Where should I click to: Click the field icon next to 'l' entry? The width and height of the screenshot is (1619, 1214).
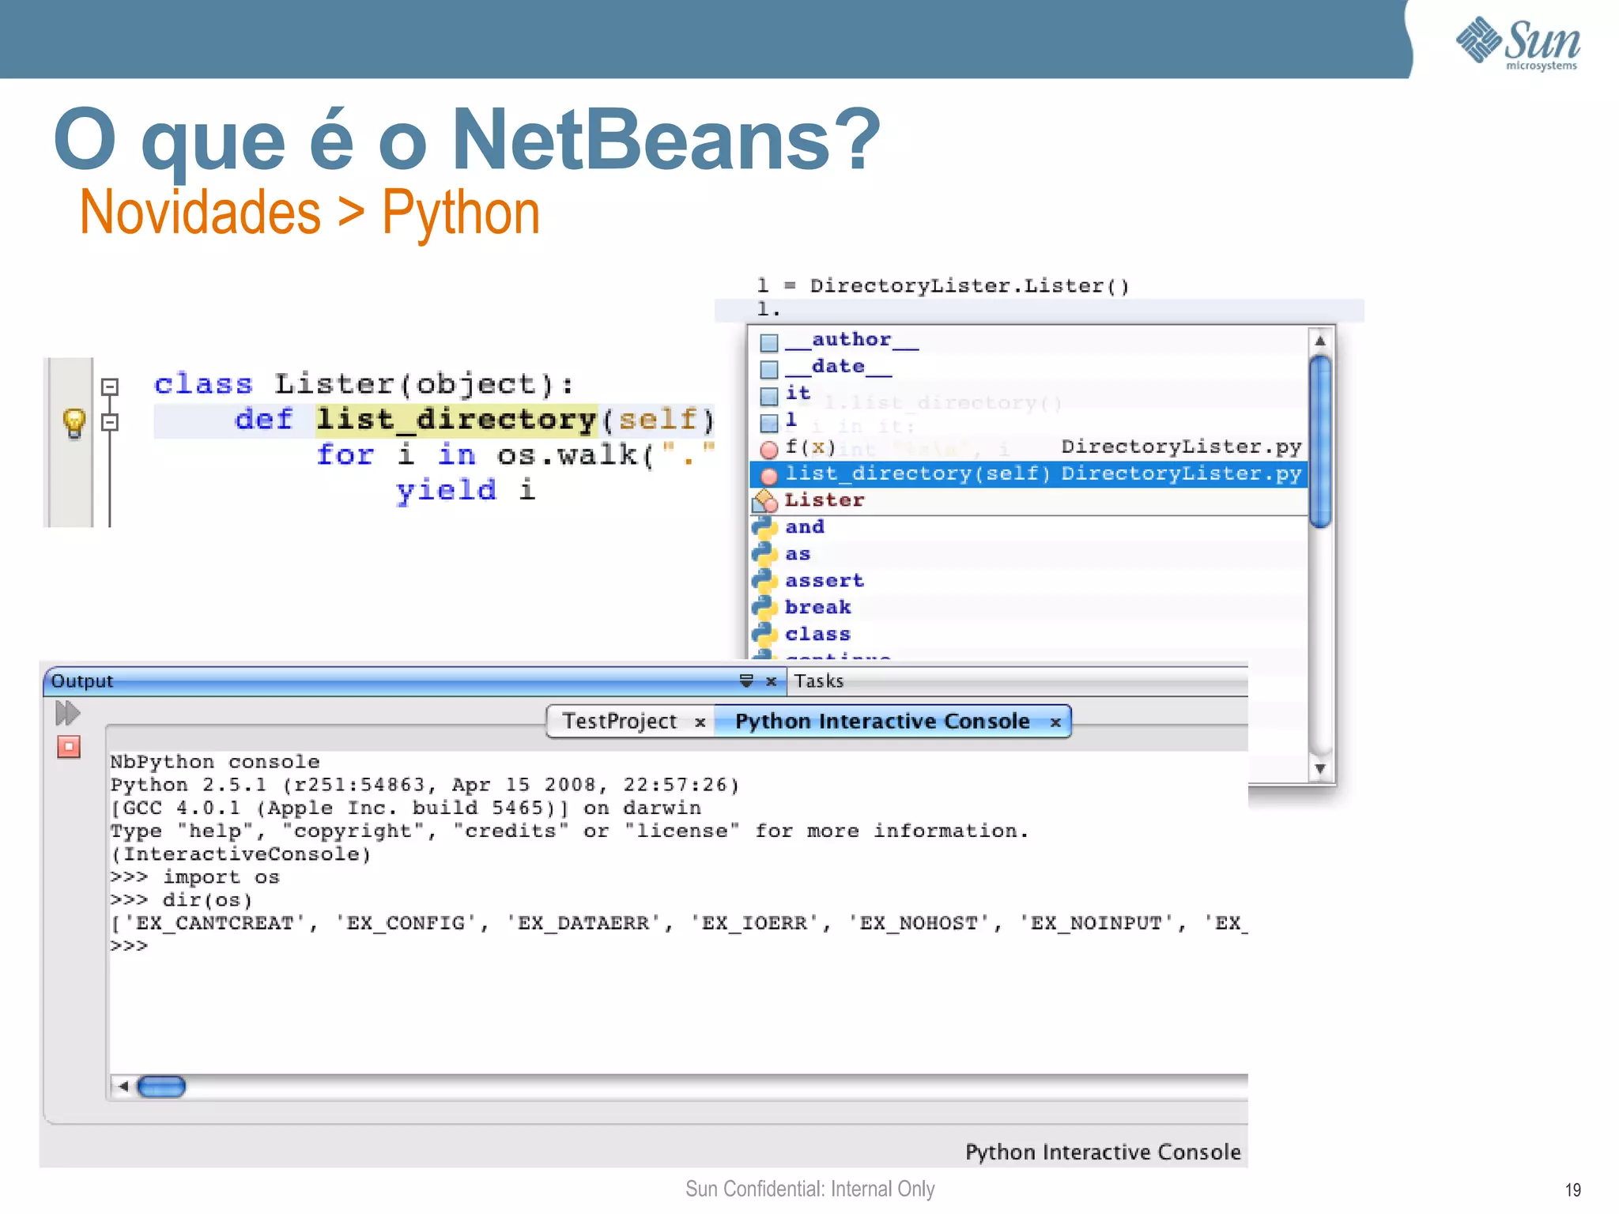[x=768, y=422]
